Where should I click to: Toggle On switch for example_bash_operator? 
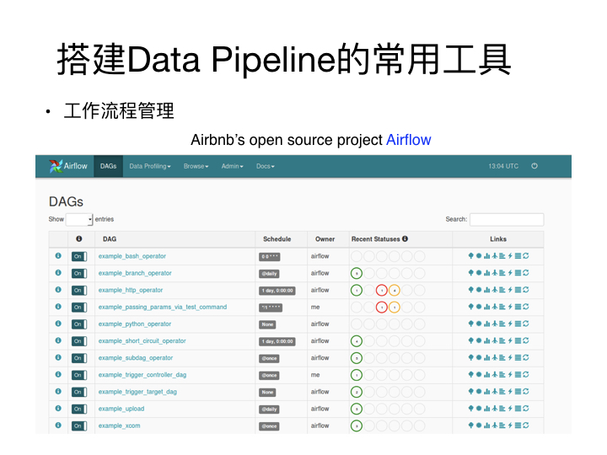(x=79, y=256)
